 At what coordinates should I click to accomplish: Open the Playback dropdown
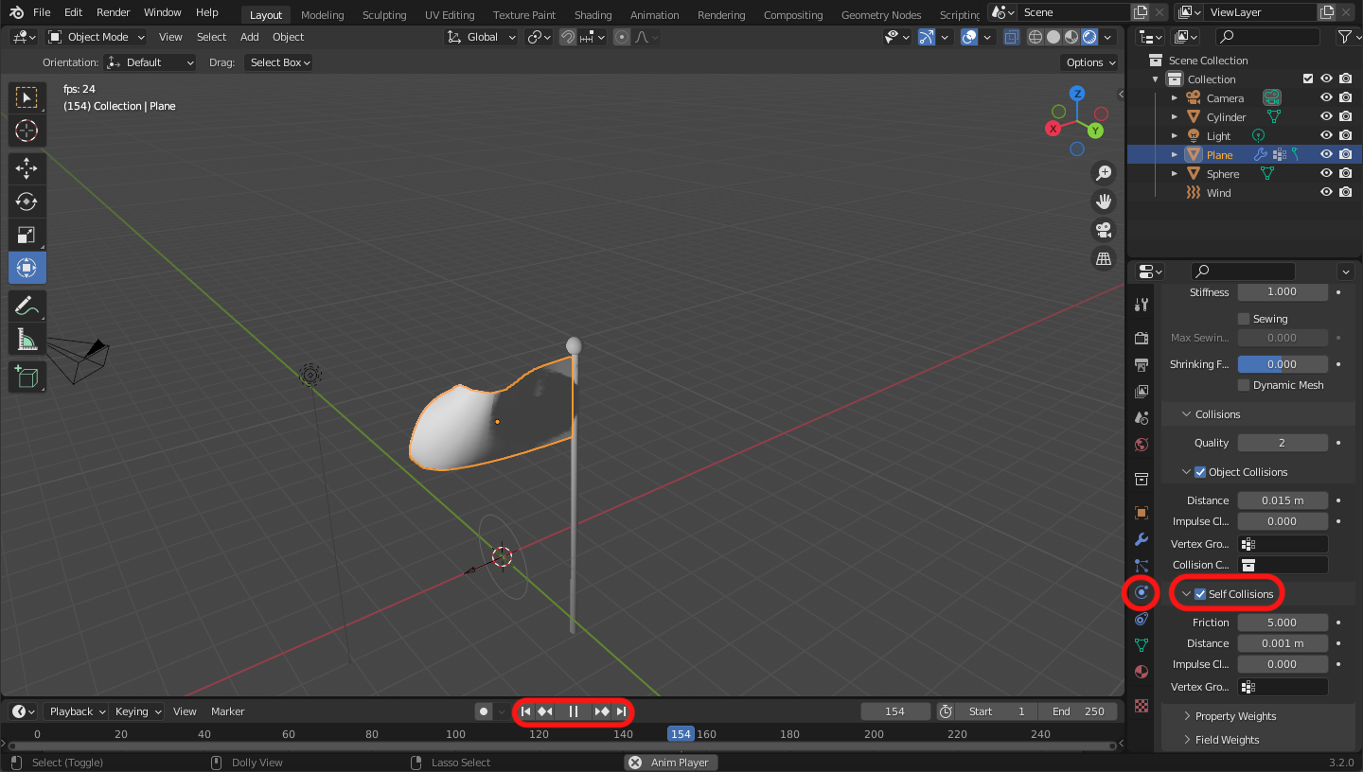[76, 711]
